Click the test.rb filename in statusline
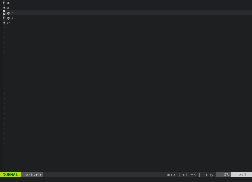The width and height of the screenshot is (252, 182). (32, 174)
